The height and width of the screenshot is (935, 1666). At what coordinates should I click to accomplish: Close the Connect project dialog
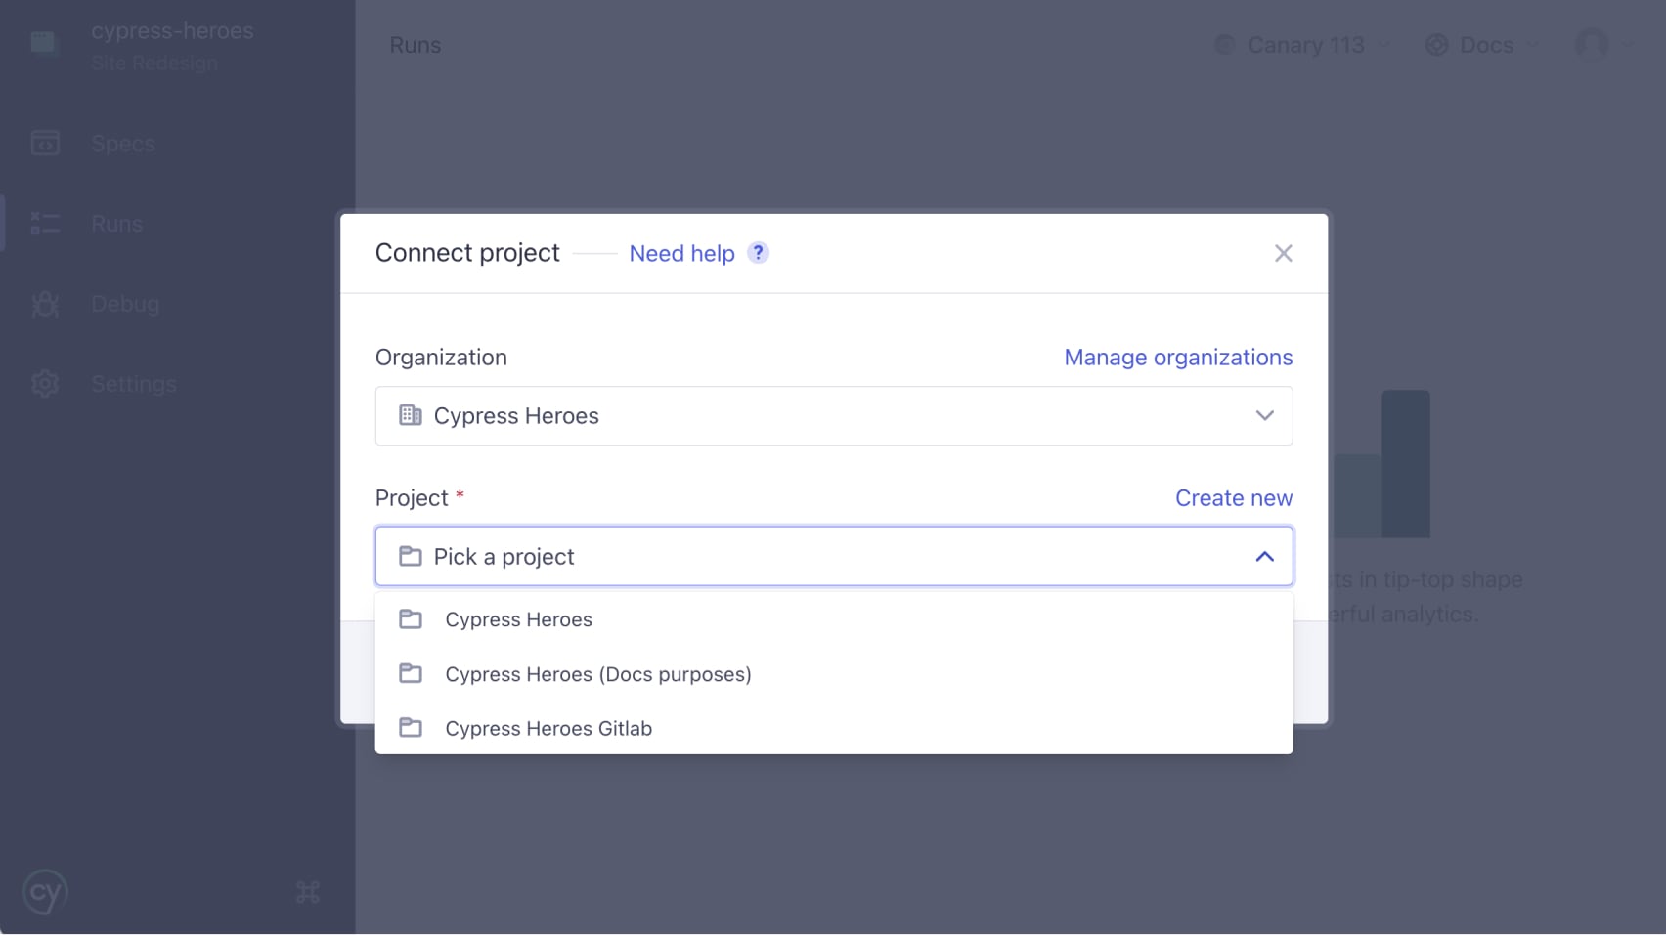click(1283, 254)
